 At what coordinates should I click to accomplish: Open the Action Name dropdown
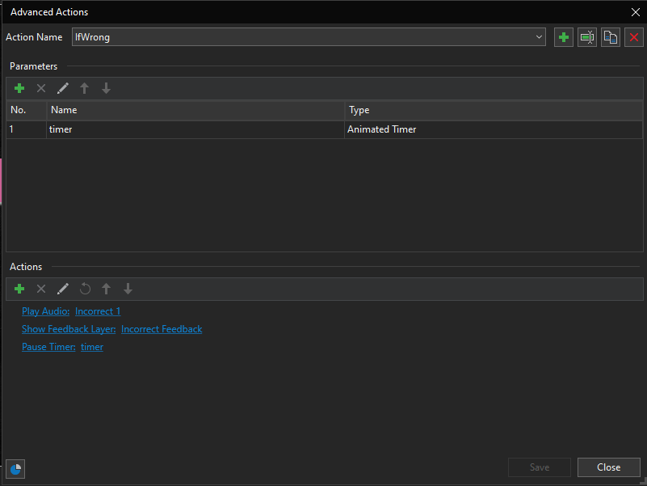tap(539, 36)
